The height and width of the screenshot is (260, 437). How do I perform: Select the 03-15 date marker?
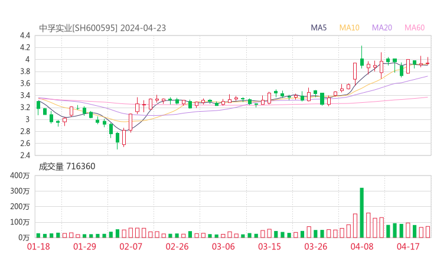269,246
